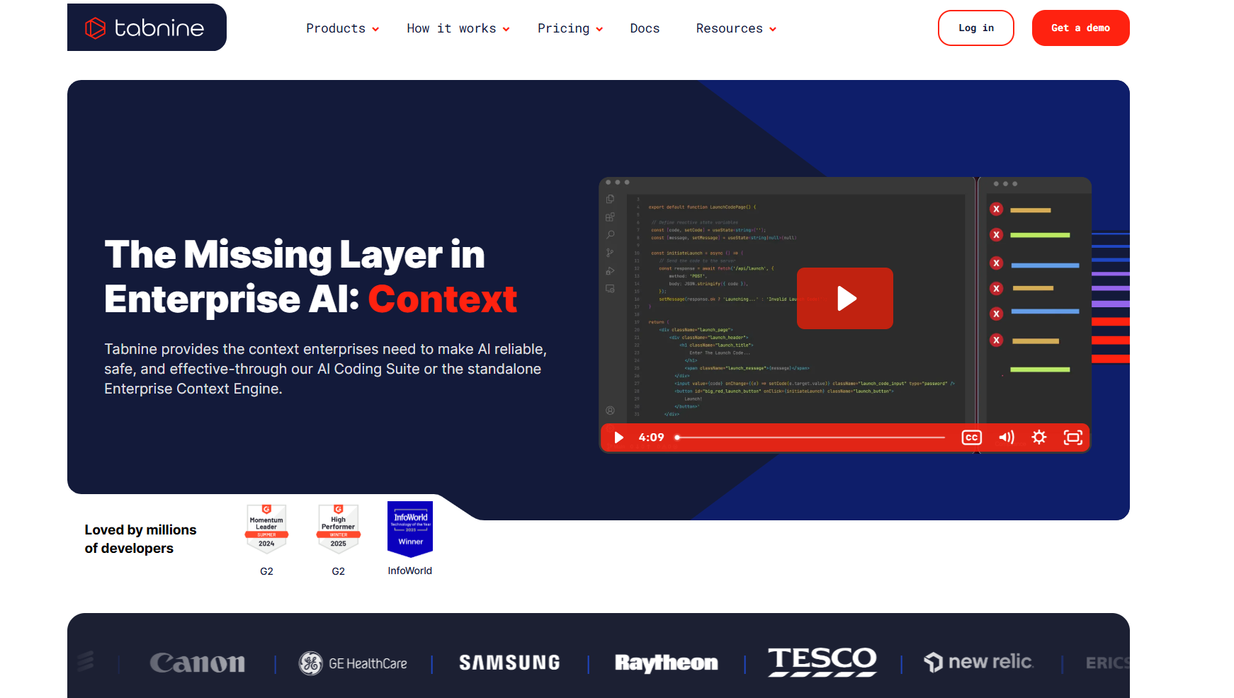This screenshot has height=698, width=1234.
Task: Click the InfoWorld Winner badge
Action: tap(410, 529)
